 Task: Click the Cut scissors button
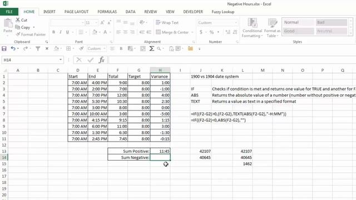(x=21, y=20)
